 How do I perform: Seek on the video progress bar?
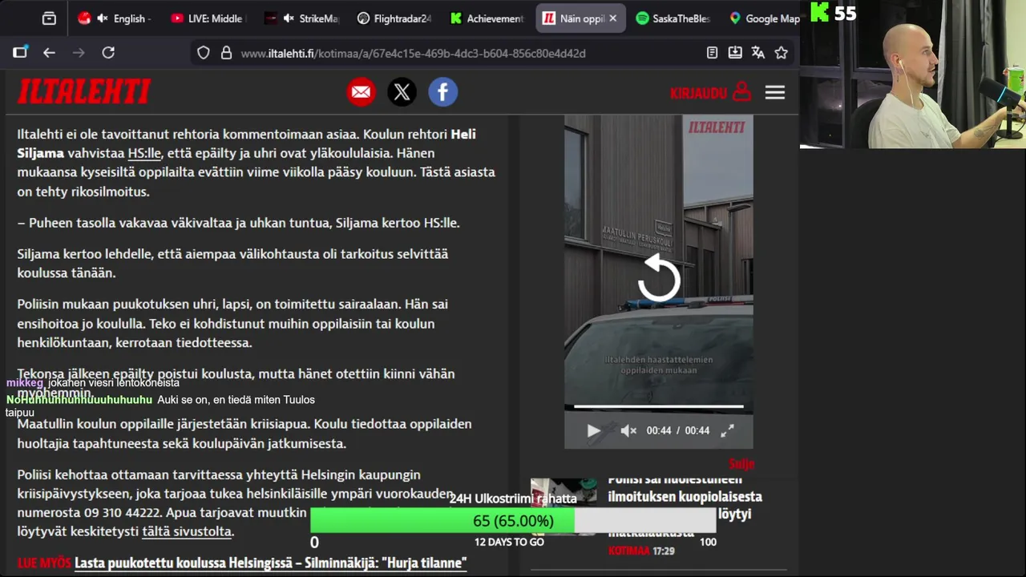click(x=659, y=407)
